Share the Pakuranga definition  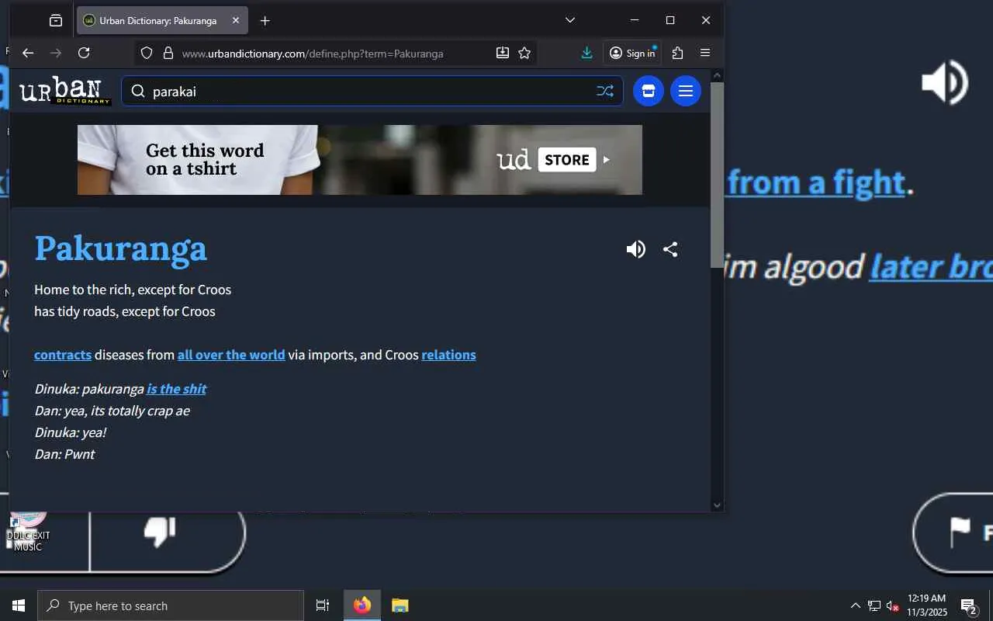670,249
